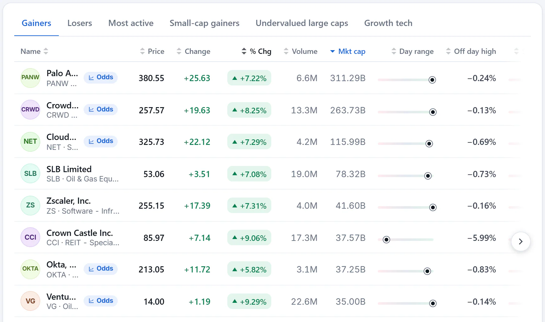The width and height of the screenshot is (545, 322).
Task: Open Odds for CrowdStrike row
Action: [x=101, y=110]
